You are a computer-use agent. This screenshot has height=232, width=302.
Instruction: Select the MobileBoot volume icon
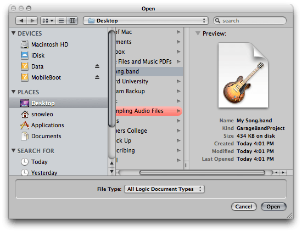point(25,77)
